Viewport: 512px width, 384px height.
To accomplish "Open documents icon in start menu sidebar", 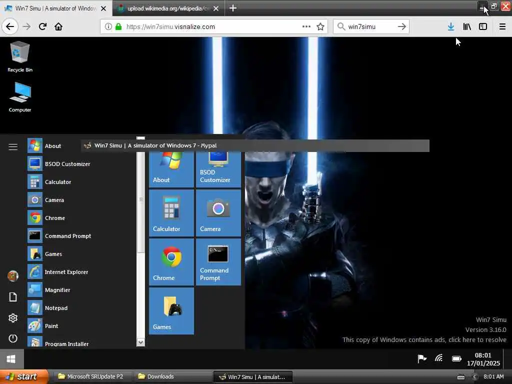I will [x=13, y=297].
